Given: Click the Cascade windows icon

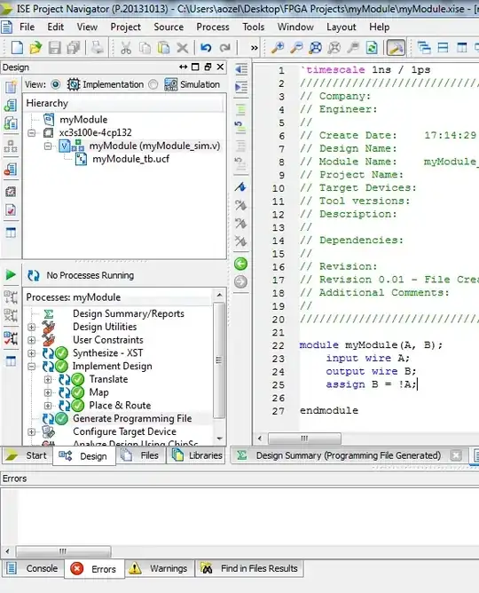Looking at the screenshot, I should click(424, 48).
